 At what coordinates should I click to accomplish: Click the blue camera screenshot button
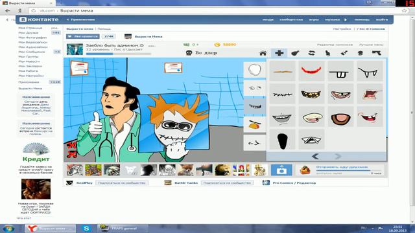[x=281, y=170]
